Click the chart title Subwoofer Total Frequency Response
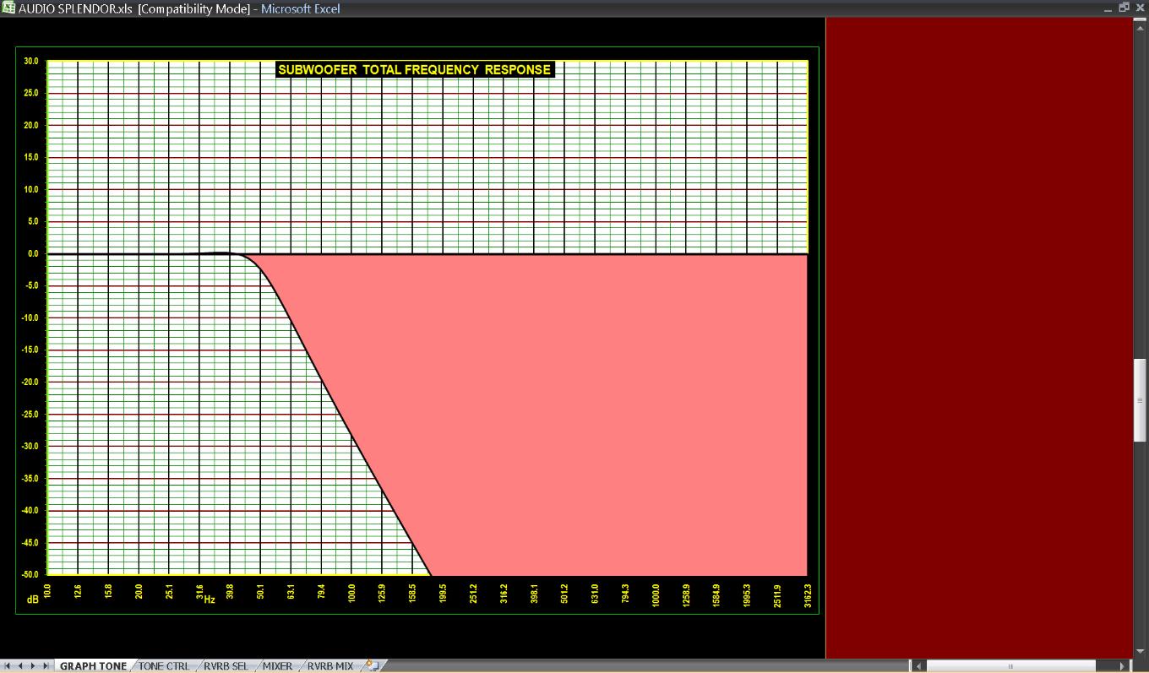The image size is (1149, 673). tap(414, 70)
